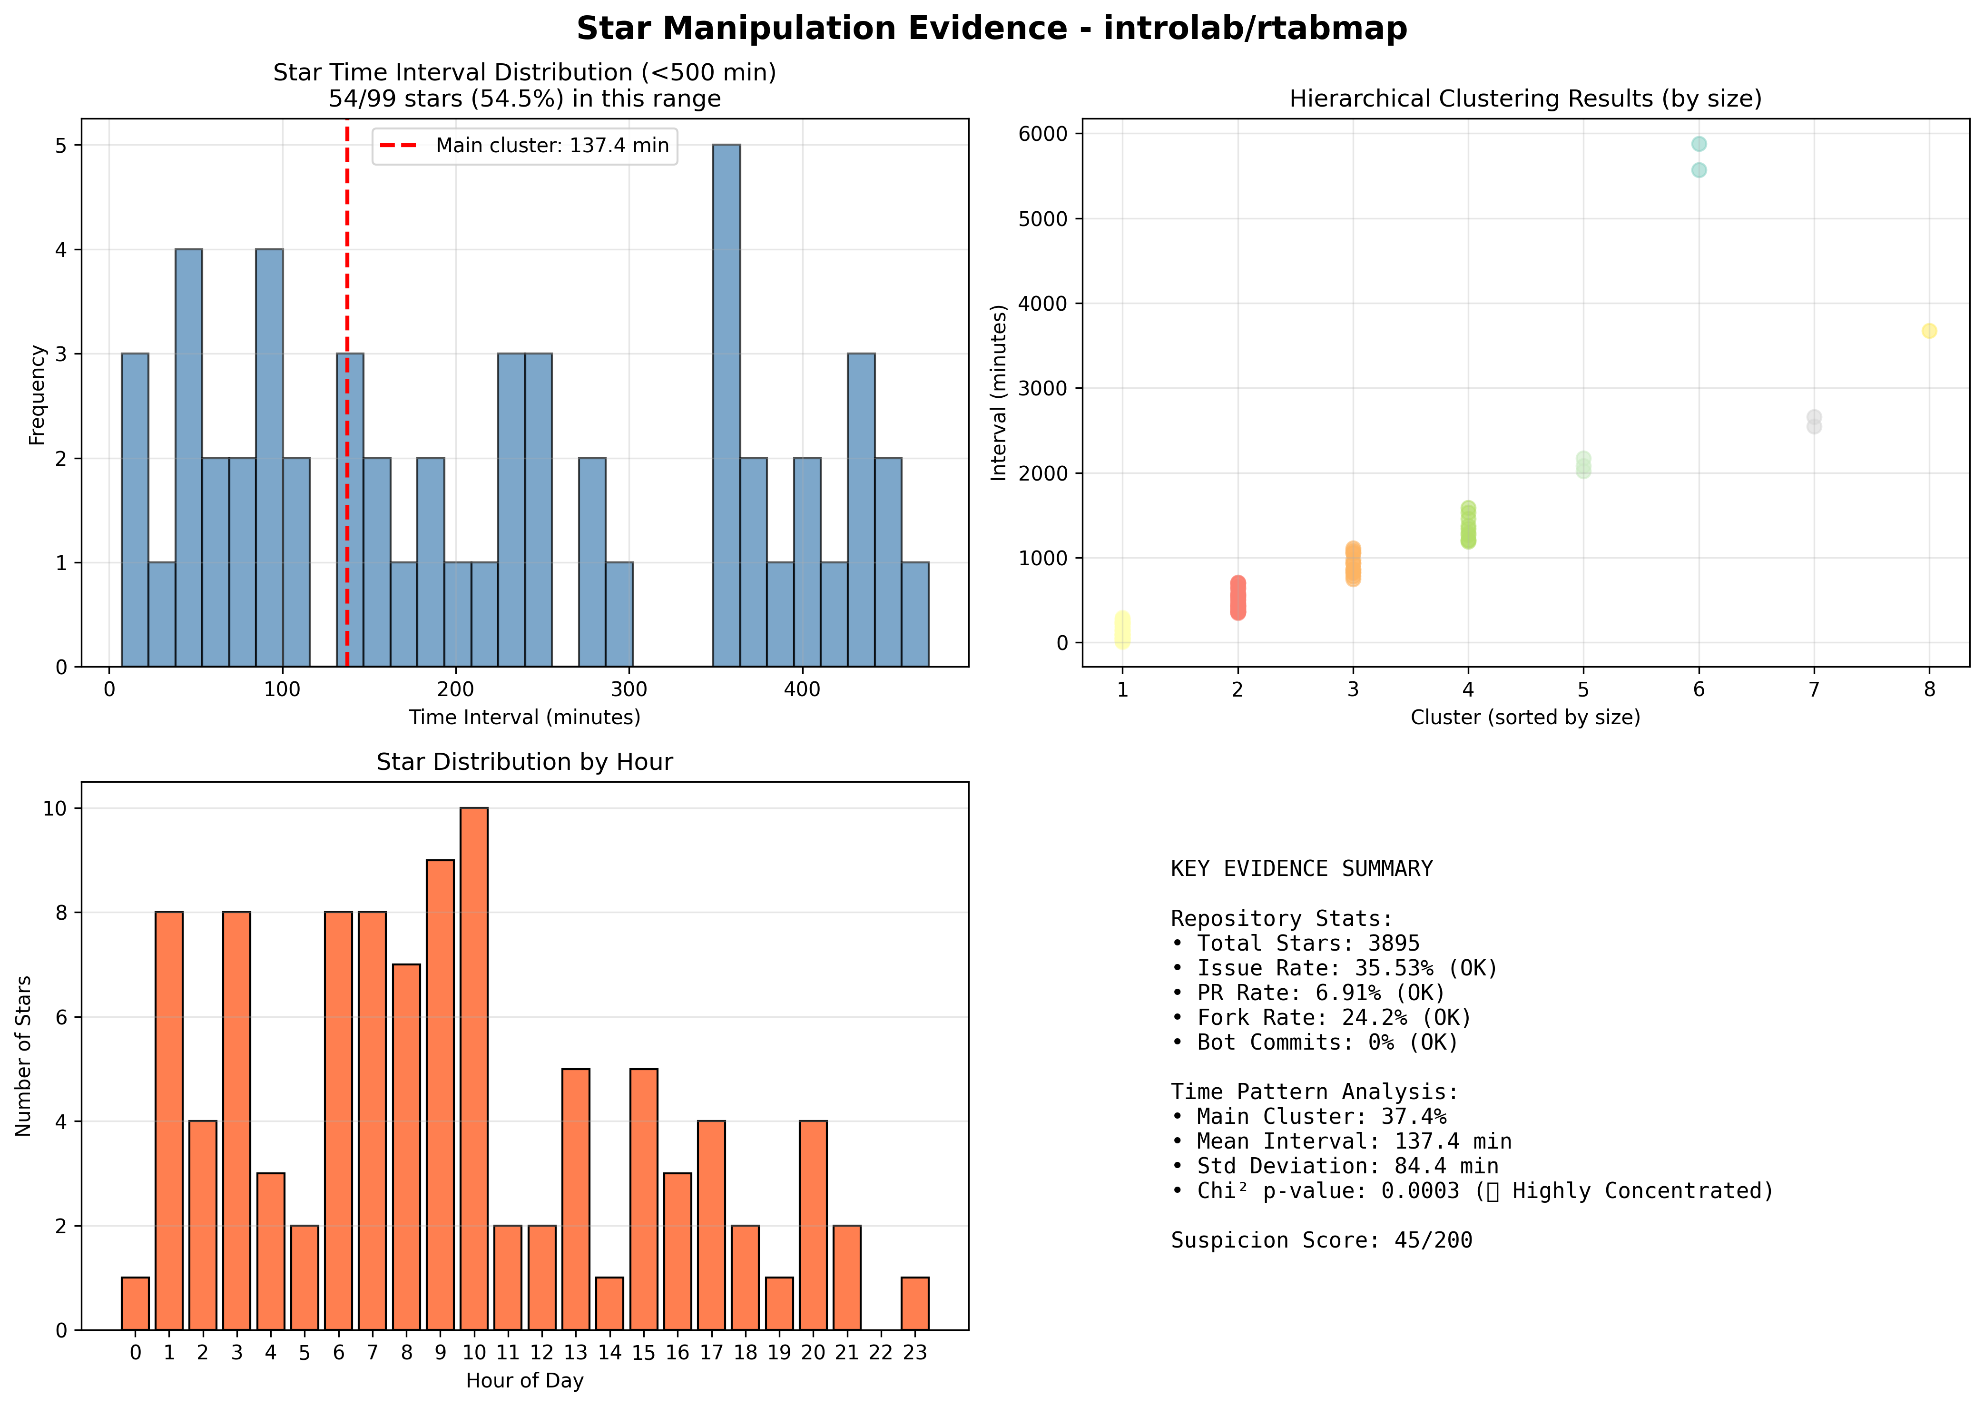Click the red dashed main cluster line
The height and width of the screenshot is (1406, 1984).
click(347, 392)
